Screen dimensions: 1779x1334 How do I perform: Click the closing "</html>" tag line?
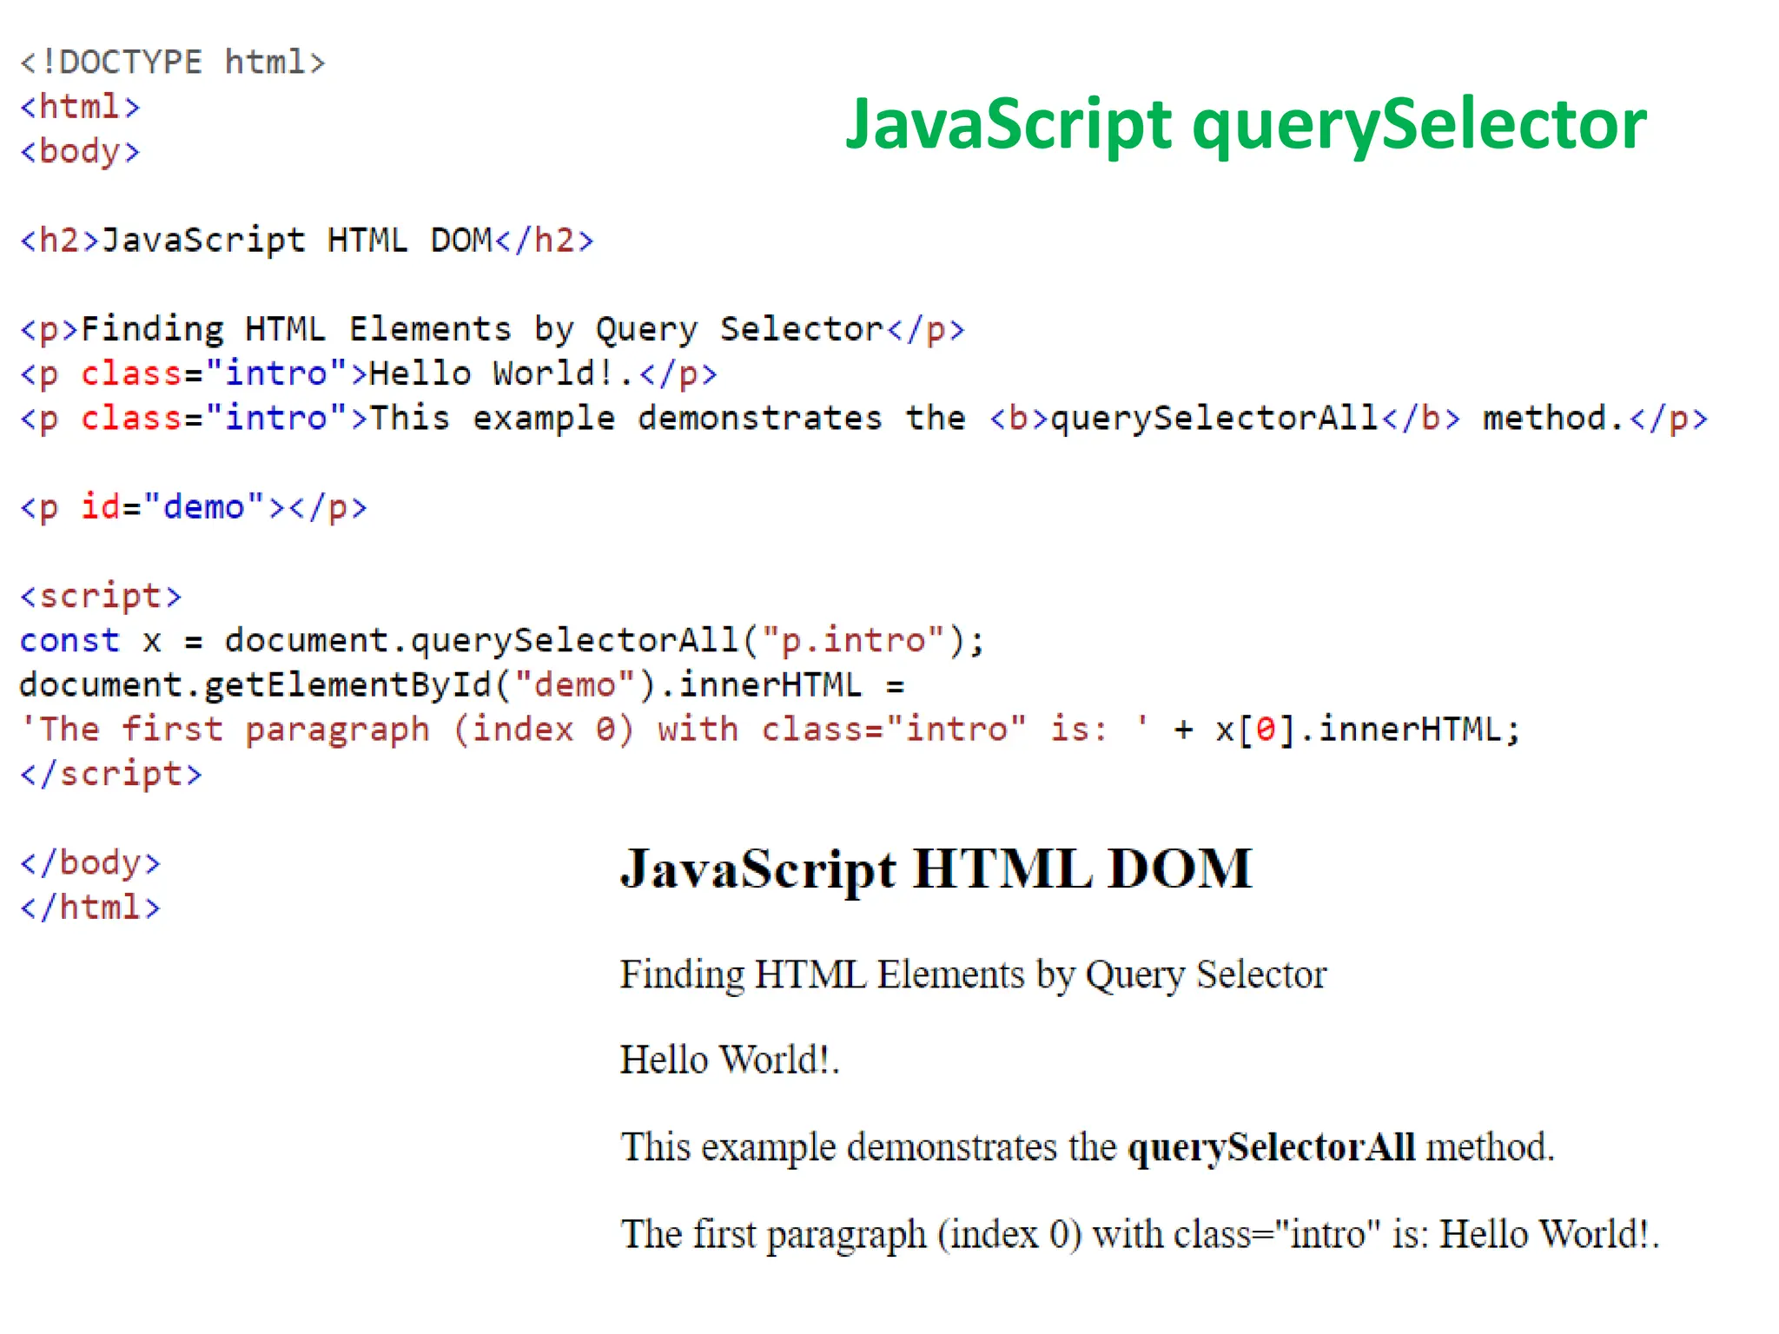pos(90,908)
